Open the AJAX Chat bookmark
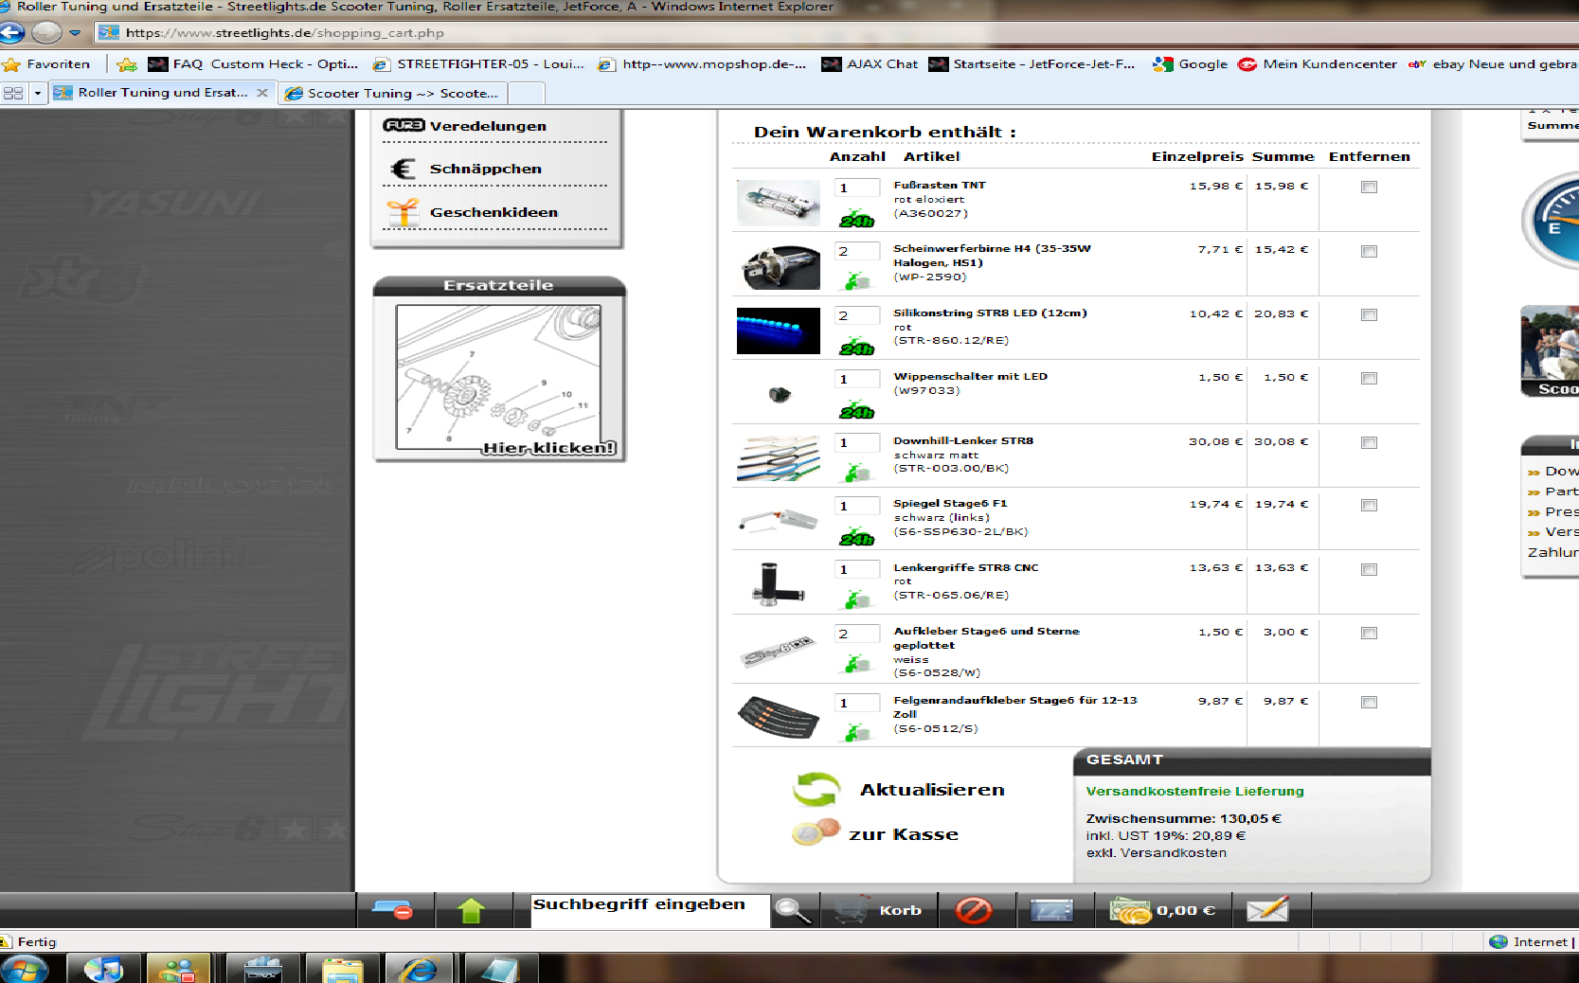The width and height of the screenshot is (1579, 983). [870, 64]
